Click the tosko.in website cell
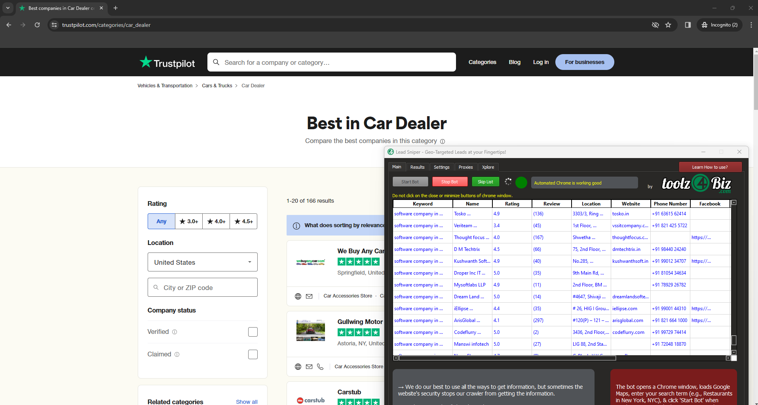This screenshot has height=405, width=758. click(631, 214)
